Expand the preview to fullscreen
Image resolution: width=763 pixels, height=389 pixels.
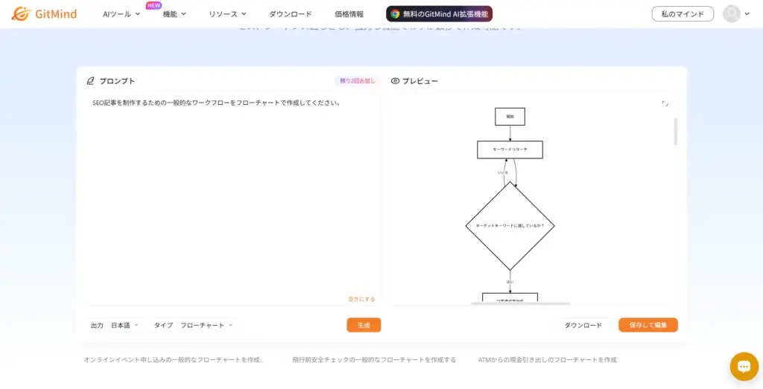665,103
